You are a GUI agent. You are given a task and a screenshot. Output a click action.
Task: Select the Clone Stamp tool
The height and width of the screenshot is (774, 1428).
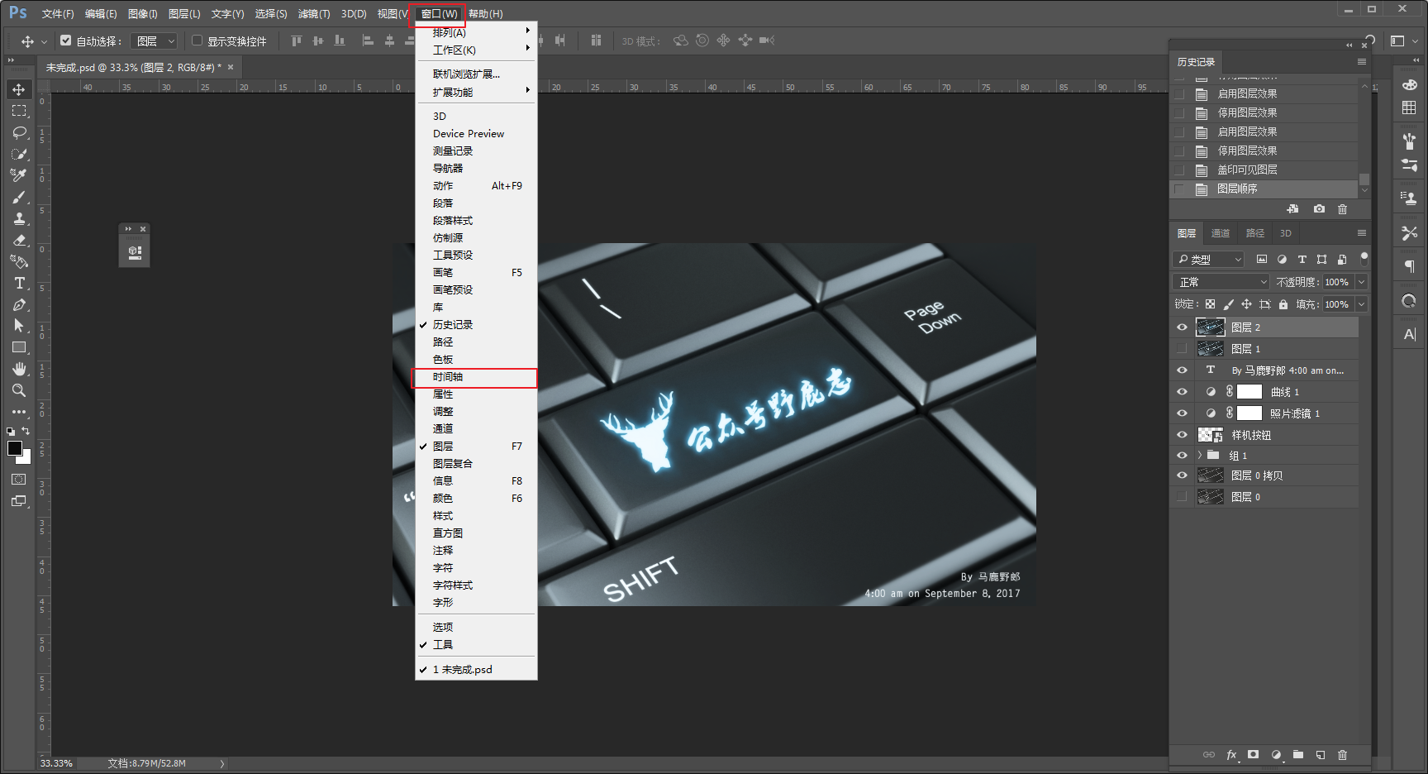tap(19, 218)
